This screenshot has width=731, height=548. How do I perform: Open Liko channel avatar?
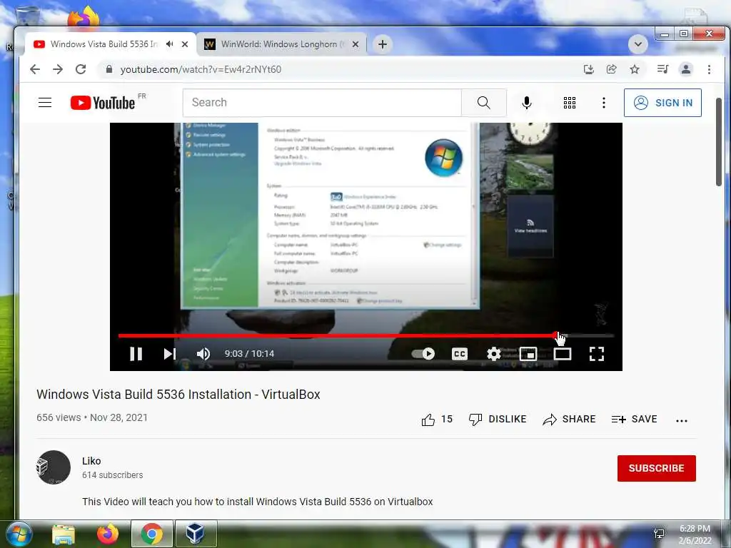53,467
